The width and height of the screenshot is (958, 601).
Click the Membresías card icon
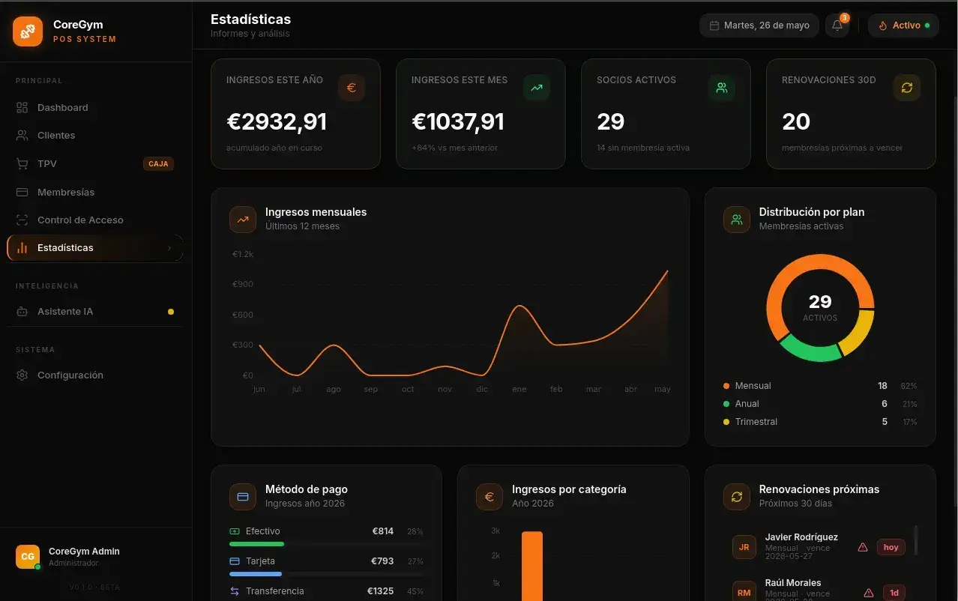coord(22,192)
